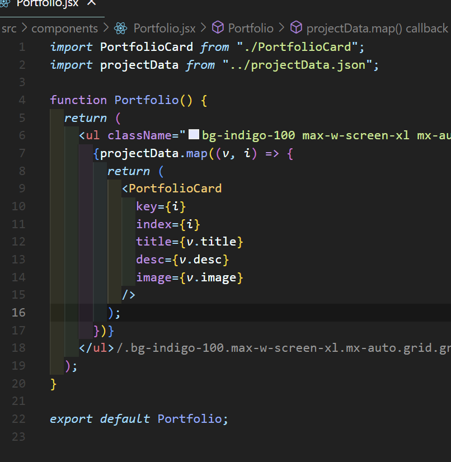Expand the chevron after the components breadcrumb
The image size is (451, 462).
(106, 29)
